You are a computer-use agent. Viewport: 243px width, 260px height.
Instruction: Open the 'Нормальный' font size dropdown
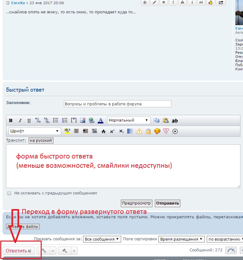128,120
